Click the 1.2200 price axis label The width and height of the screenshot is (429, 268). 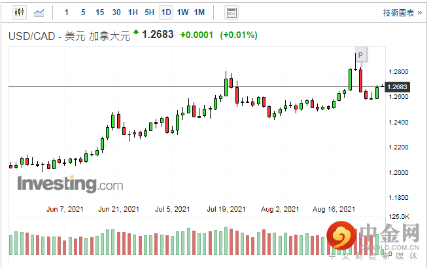[x=398, y=147]
